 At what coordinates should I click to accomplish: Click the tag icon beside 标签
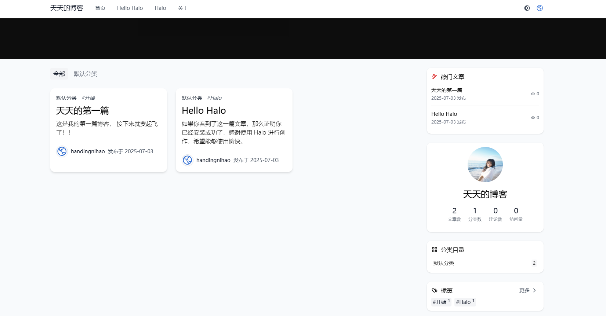pos(435,290)
